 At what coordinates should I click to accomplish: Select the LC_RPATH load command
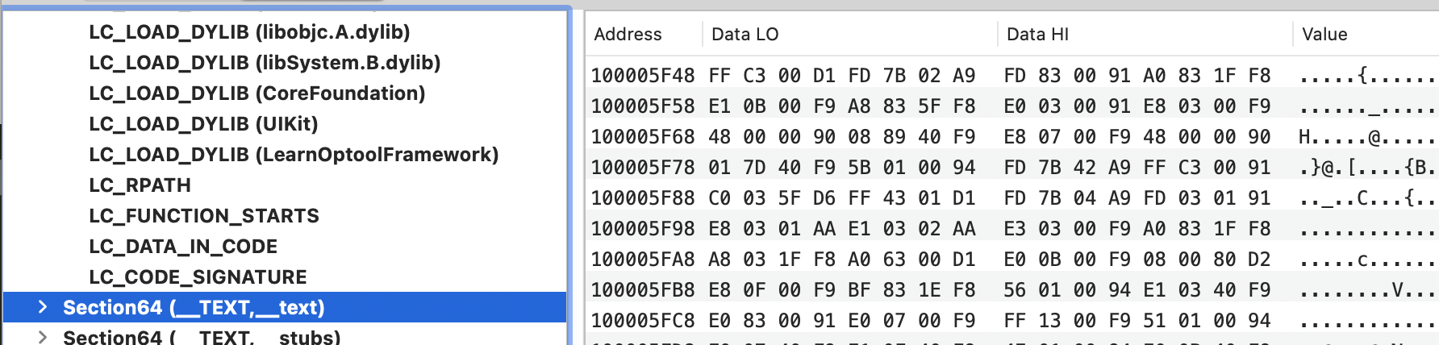(x=140, y=185)
